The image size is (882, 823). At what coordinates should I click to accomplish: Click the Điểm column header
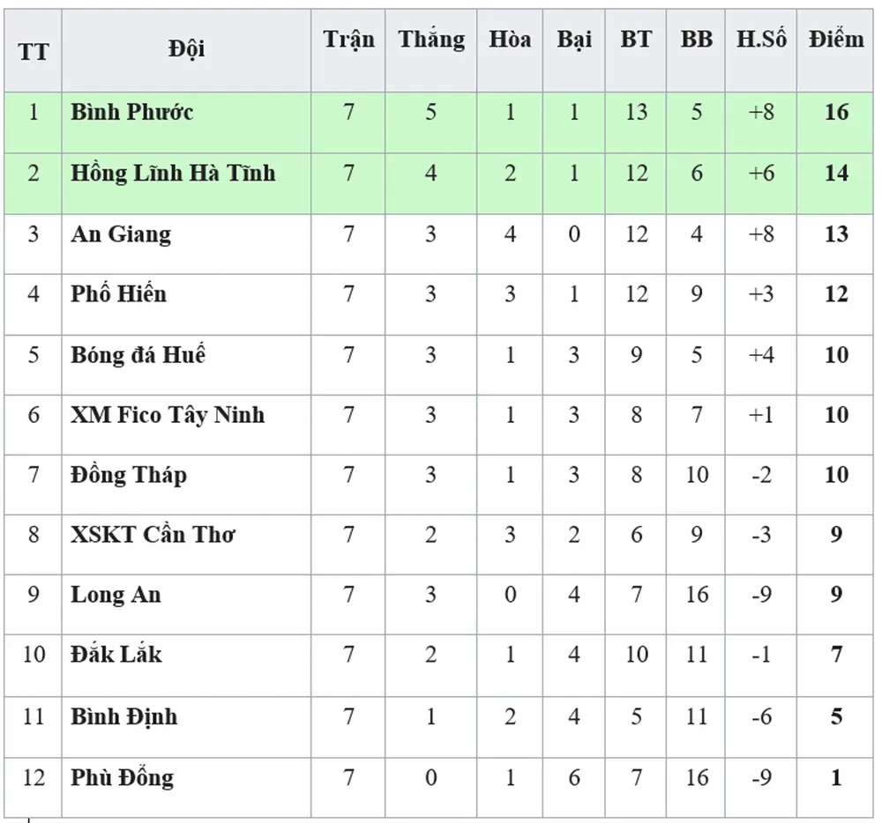(x=836, y=41)
